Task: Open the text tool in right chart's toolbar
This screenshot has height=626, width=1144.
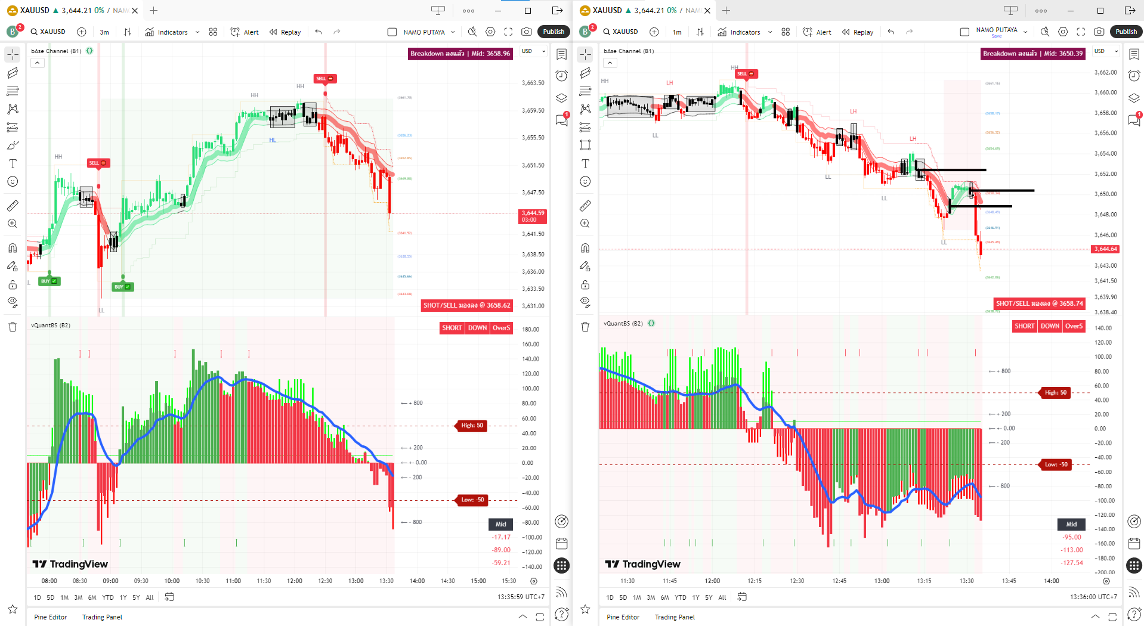Action: pos(585,163)
